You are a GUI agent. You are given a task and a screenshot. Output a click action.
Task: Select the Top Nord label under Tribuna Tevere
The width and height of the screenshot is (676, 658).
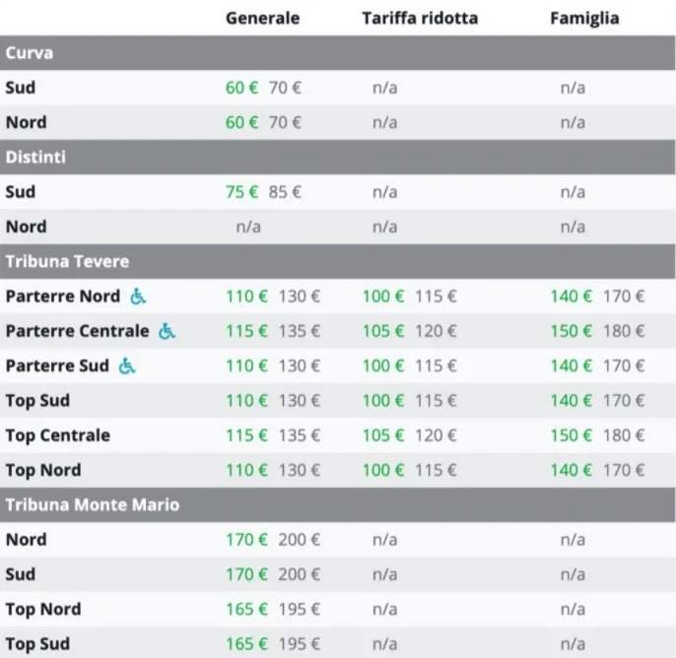[x=43, y=470]
